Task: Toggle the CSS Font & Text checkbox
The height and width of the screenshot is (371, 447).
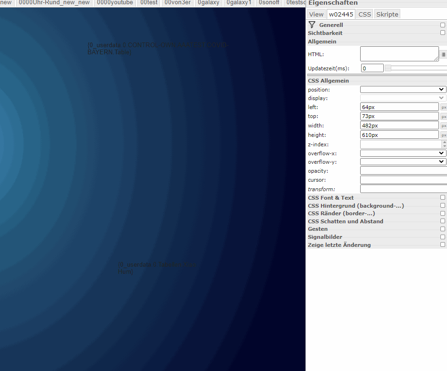Action: click(443, 198)
